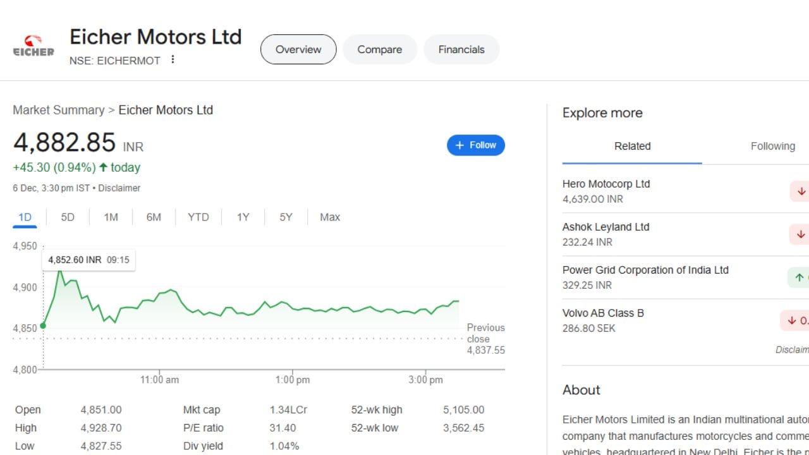Show the Max time range chart

(x=329, y=217)
